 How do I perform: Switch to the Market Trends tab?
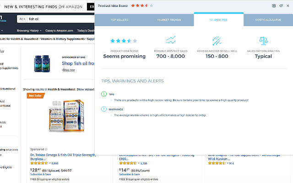tap(169, 20)
